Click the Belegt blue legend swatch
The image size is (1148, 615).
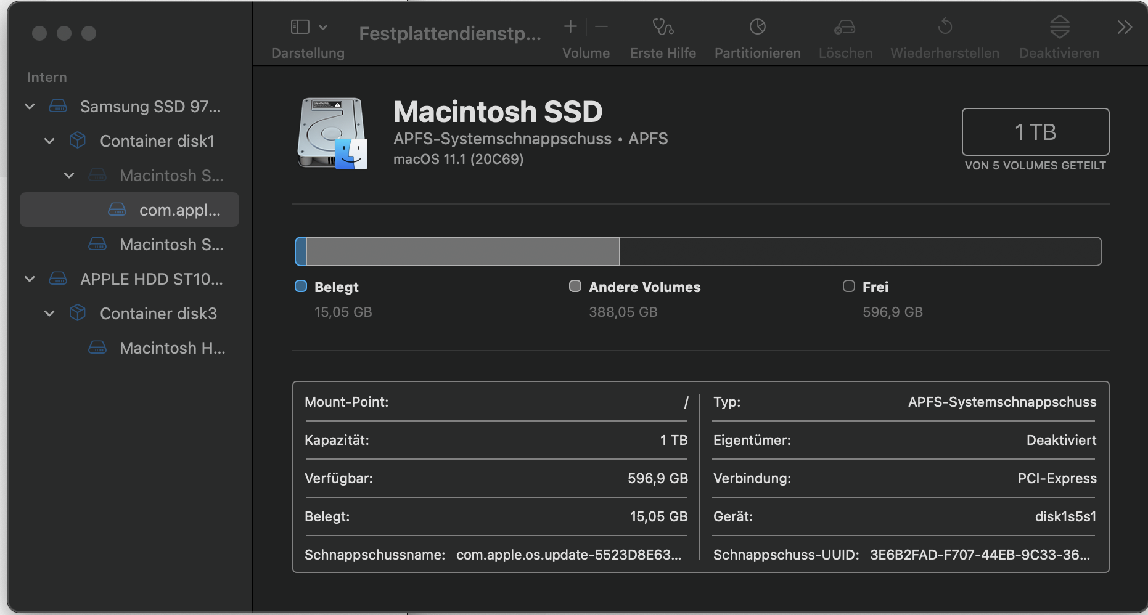point(301,286)
